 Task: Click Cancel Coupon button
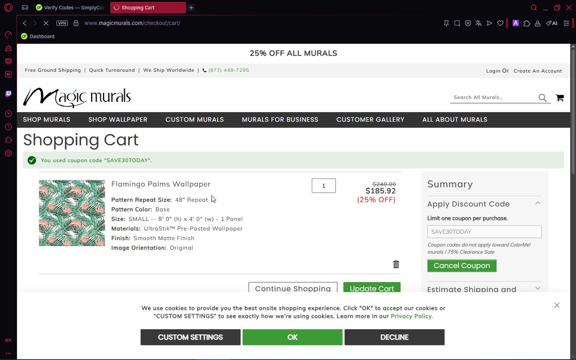click(x=462, y=266)
